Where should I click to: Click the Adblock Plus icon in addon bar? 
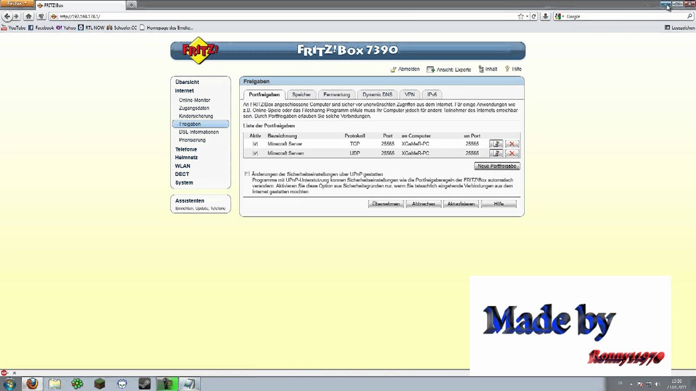pyautogui.click(x=4, y=373)
